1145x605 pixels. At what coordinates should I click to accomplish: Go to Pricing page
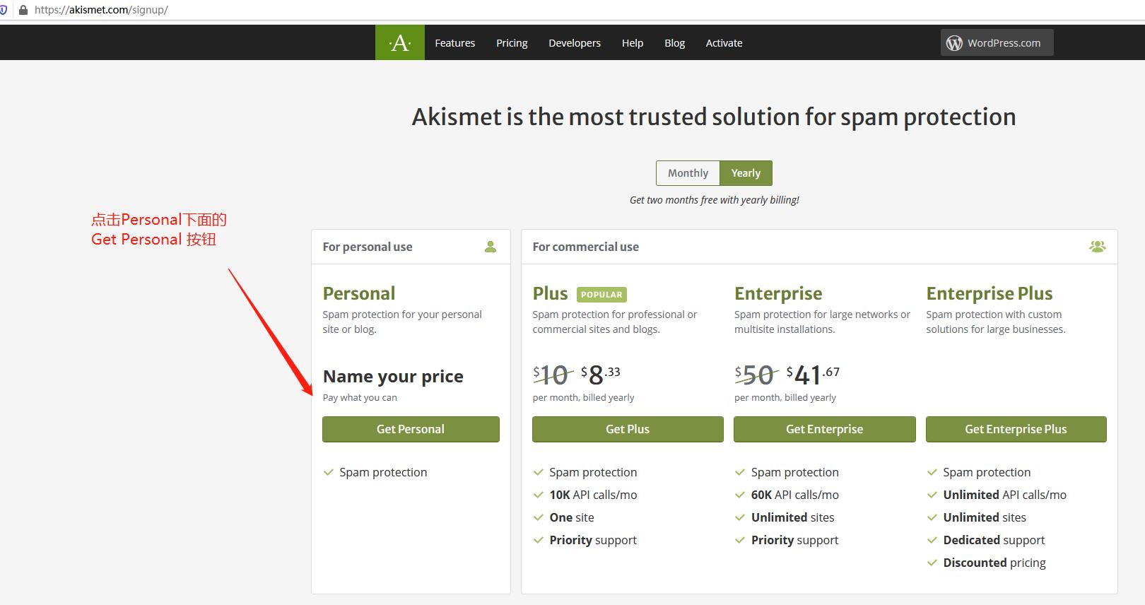[x=512, y=43]
